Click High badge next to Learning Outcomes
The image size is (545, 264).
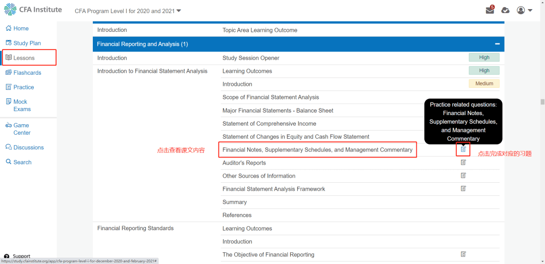tap(484, 71)
